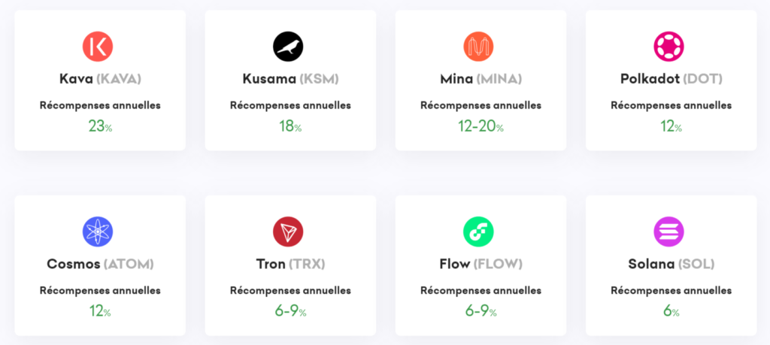Viewport: 770px width, 345px height.
Task: Click Kava's 23% annual reward value
Action: pos(100,126)
